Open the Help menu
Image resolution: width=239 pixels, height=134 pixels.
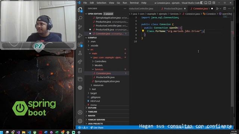pos(144,3)
